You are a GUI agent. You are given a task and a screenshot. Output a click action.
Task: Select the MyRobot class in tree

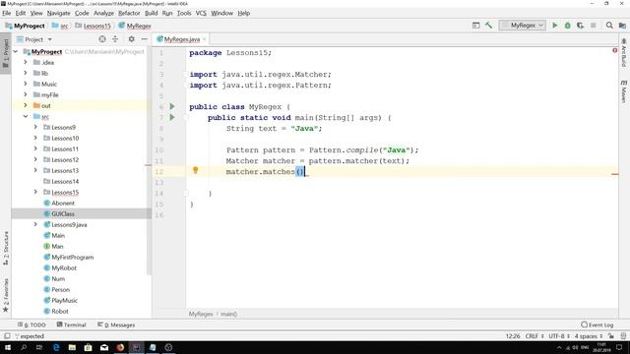tap(64, 267)
